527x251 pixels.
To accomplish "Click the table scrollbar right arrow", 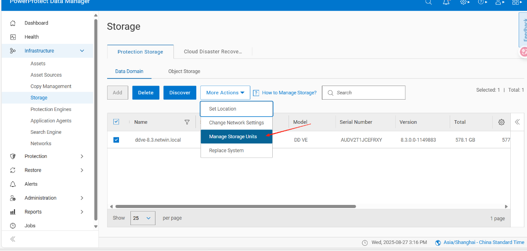I will tap(506, 206).
